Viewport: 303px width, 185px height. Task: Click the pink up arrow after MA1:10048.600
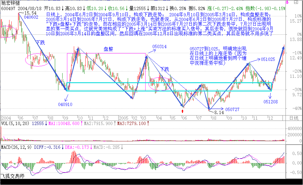[82, 123]
